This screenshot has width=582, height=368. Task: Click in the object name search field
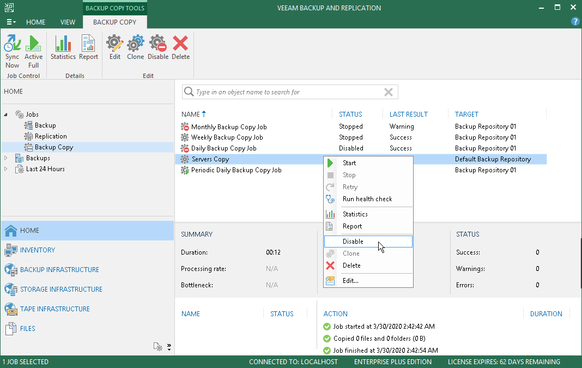coord(286,92)
